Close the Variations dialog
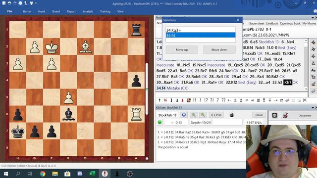 coord(238,20)
